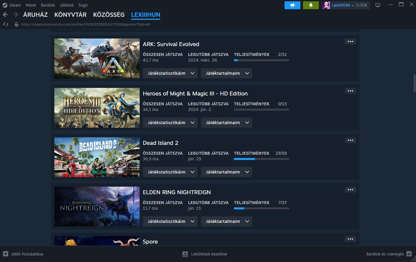
Task: Click Játék hozzáadása text
Action: pos(27,254)
